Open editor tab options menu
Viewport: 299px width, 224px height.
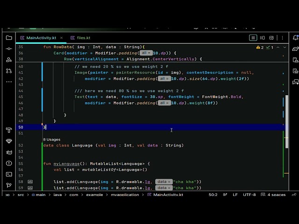(x=282, y=38)
